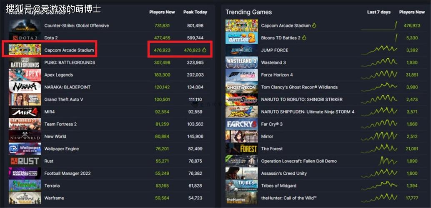The height and width of the screenshot is (208, 431).
Task: Open Dota 2 title link
Action: [x=51, y=38]
